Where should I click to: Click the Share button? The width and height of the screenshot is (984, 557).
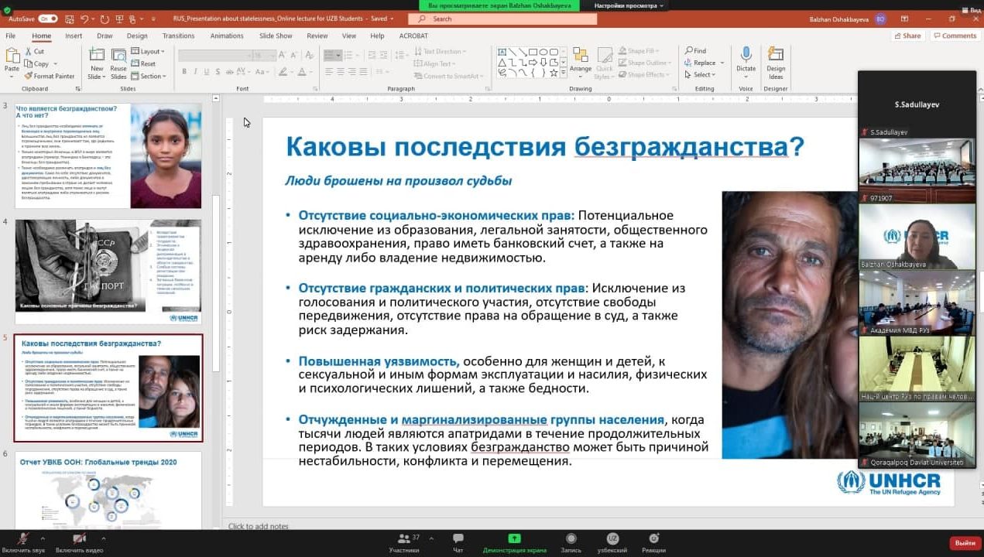[x=907, y=36]
